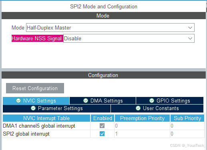Click the Mode section header bar

(104, 16)
